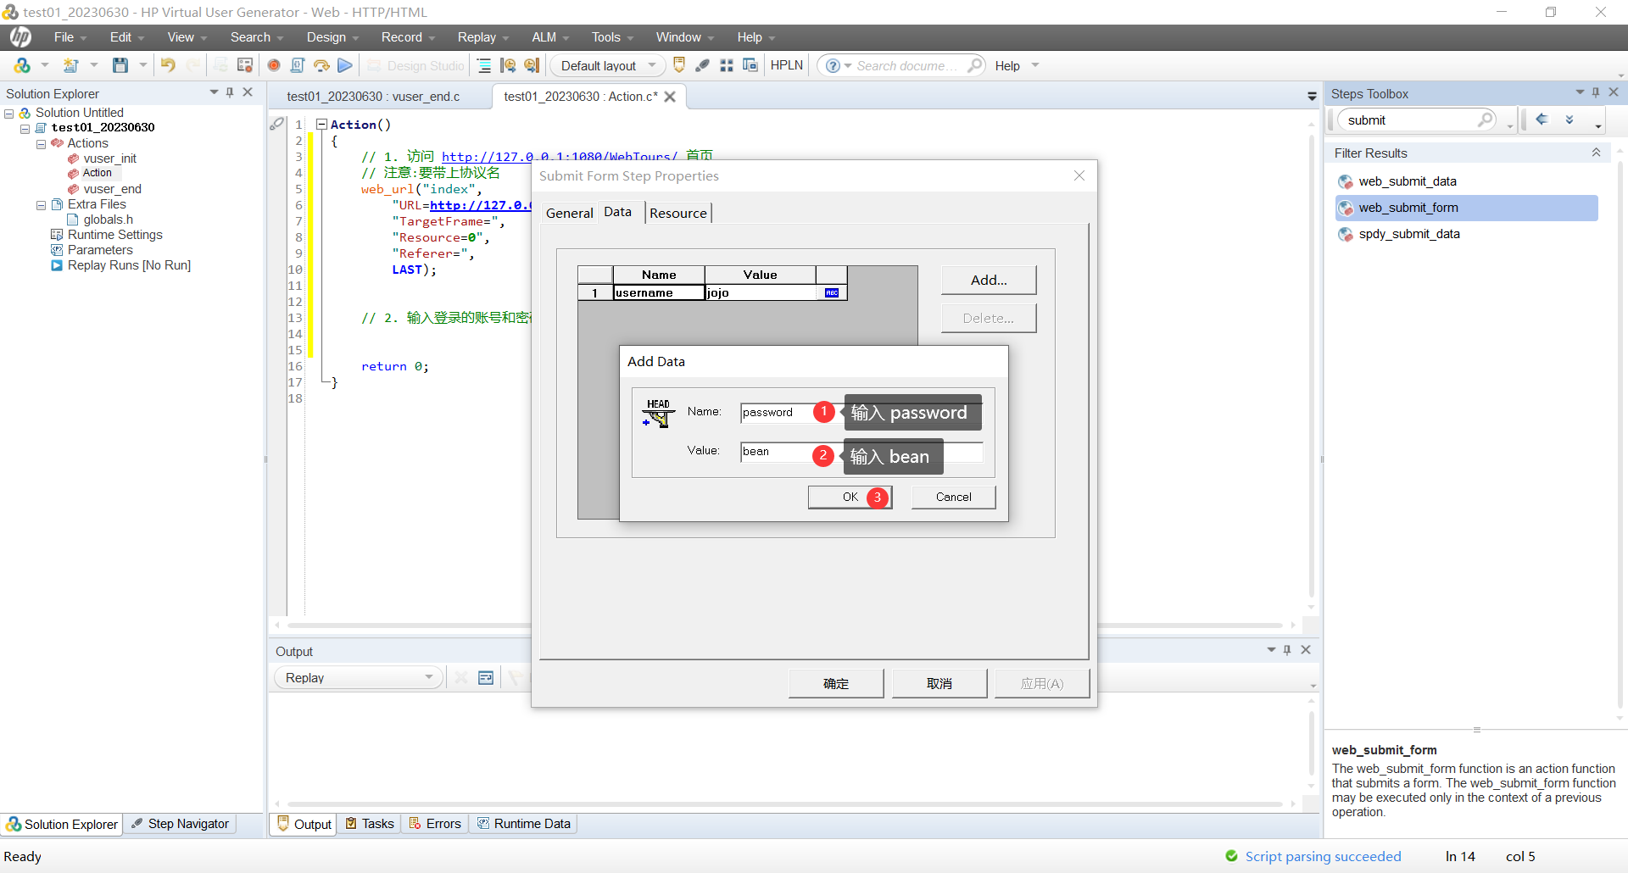Open the Errors tab
This screenshot has height=873, width=1628.
coord(435,824)
